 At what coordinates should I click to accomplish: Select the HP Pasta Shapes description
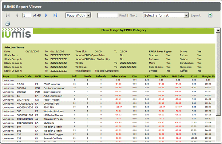(53, 115)
